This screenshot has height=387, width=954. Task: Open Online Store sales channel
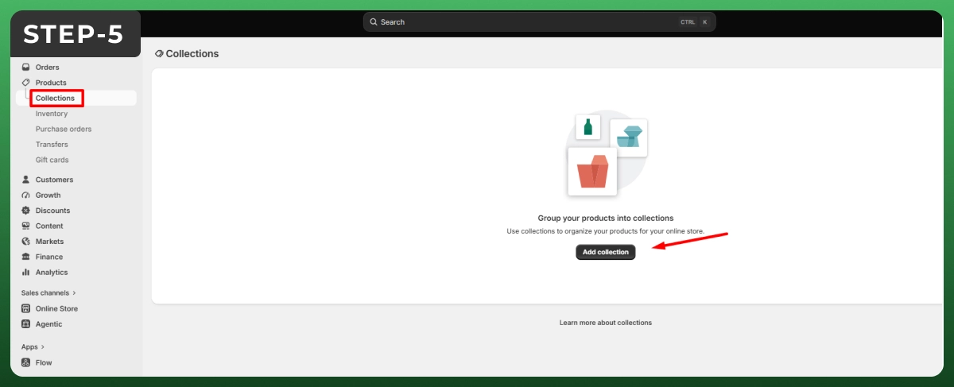point(56,308)
